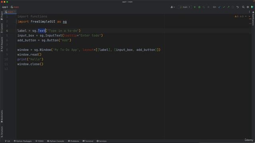Click the main file breadcrumb in navigation bar
The width and height of the screenshot is (255, 143).
tap(15, 7)
